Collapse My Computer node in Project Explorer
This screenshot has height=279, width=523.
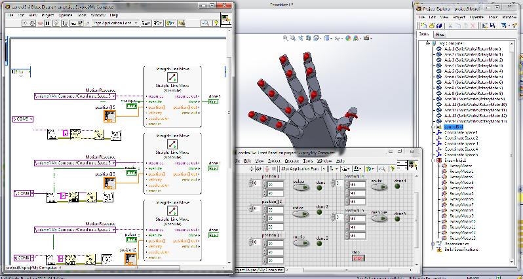tap(427, 43)
